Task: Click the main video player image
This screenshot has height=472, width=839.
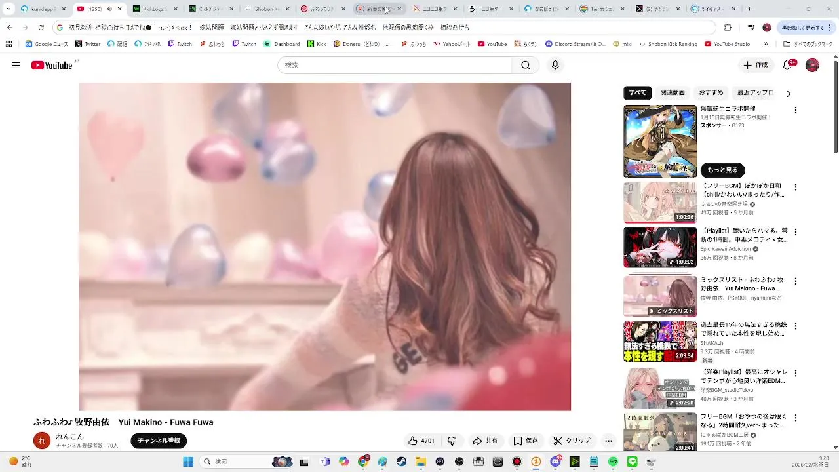Action: tap(324, 246)
